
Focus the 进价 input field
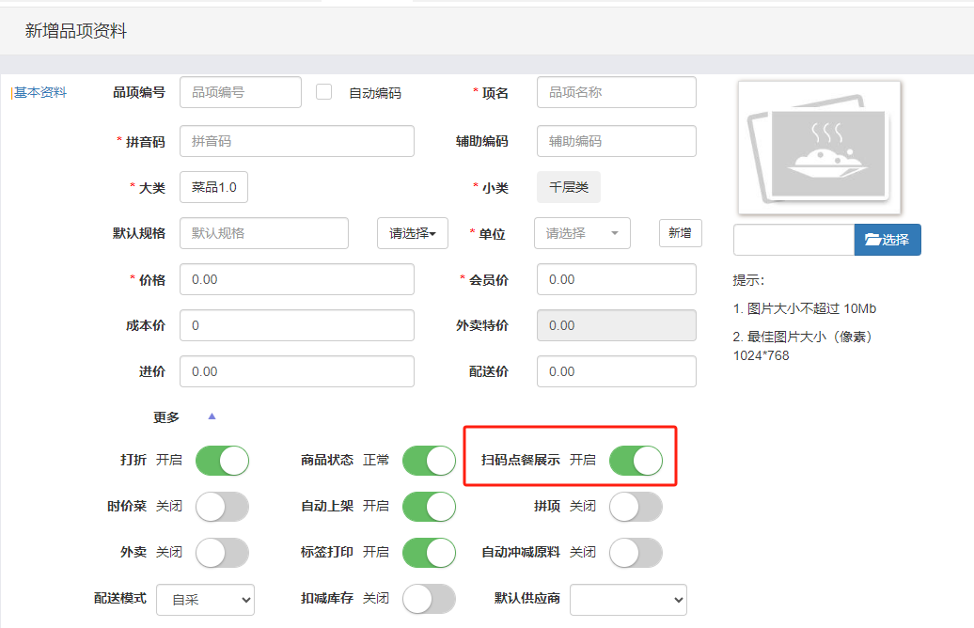[297, 371]
